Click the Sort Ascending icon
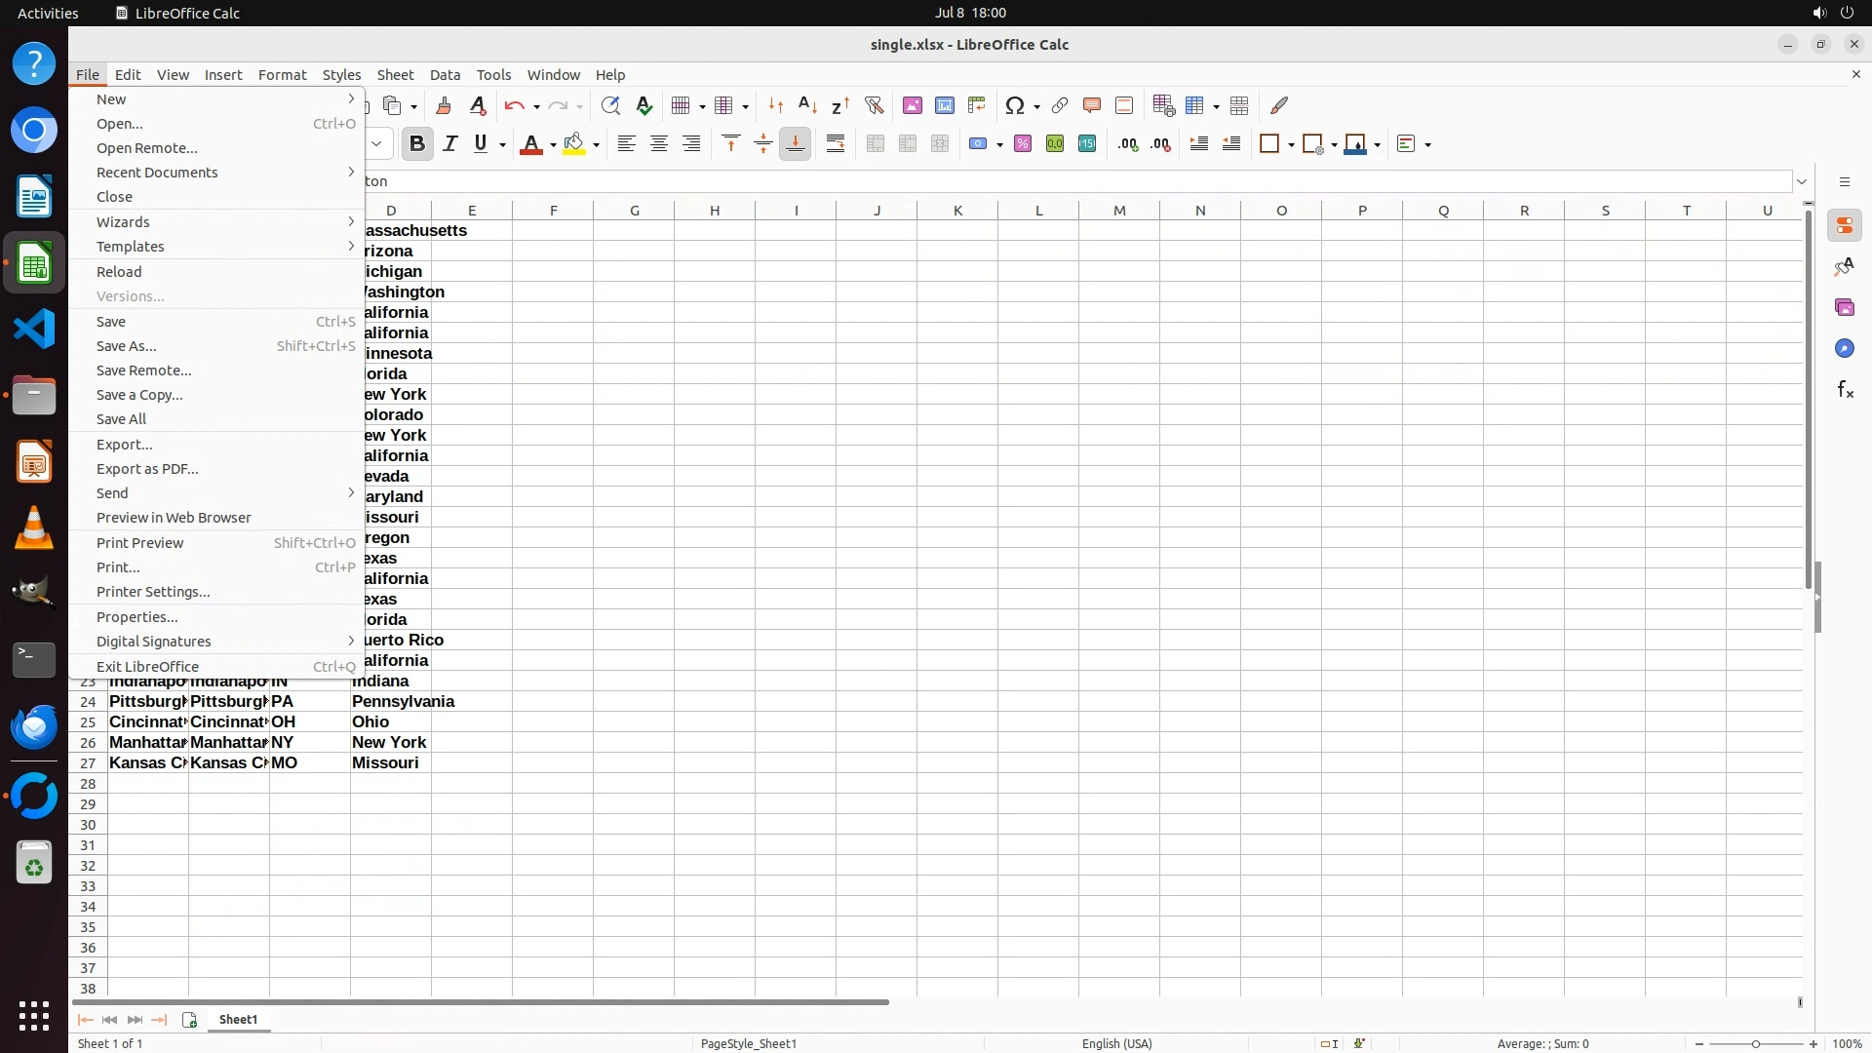 tap(807, 105)
